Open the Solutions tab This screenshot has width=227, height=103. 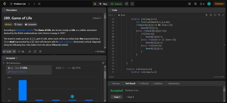point(157,83)
